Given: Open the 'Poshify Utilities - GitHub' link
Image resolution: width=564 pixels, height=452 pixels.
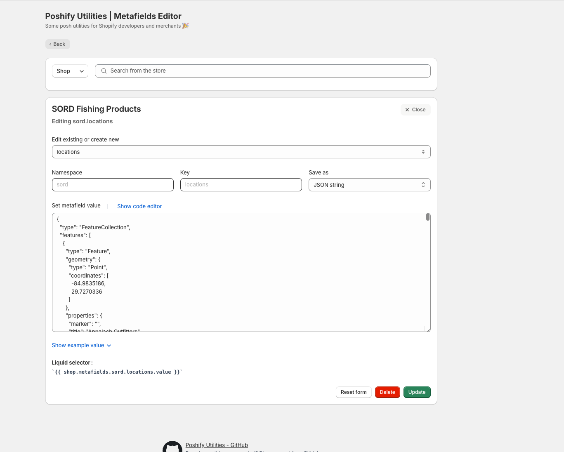Looking at the screenshot, I should click(217, 445).
